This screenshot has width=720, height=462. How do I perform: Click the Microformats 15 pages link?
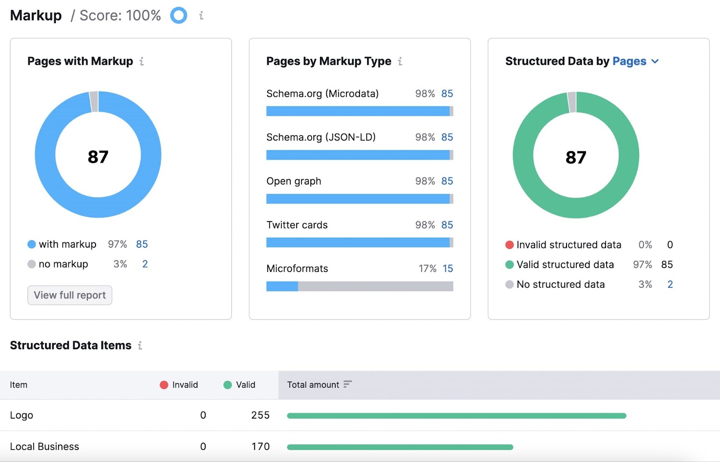click(x=448, y=268)
